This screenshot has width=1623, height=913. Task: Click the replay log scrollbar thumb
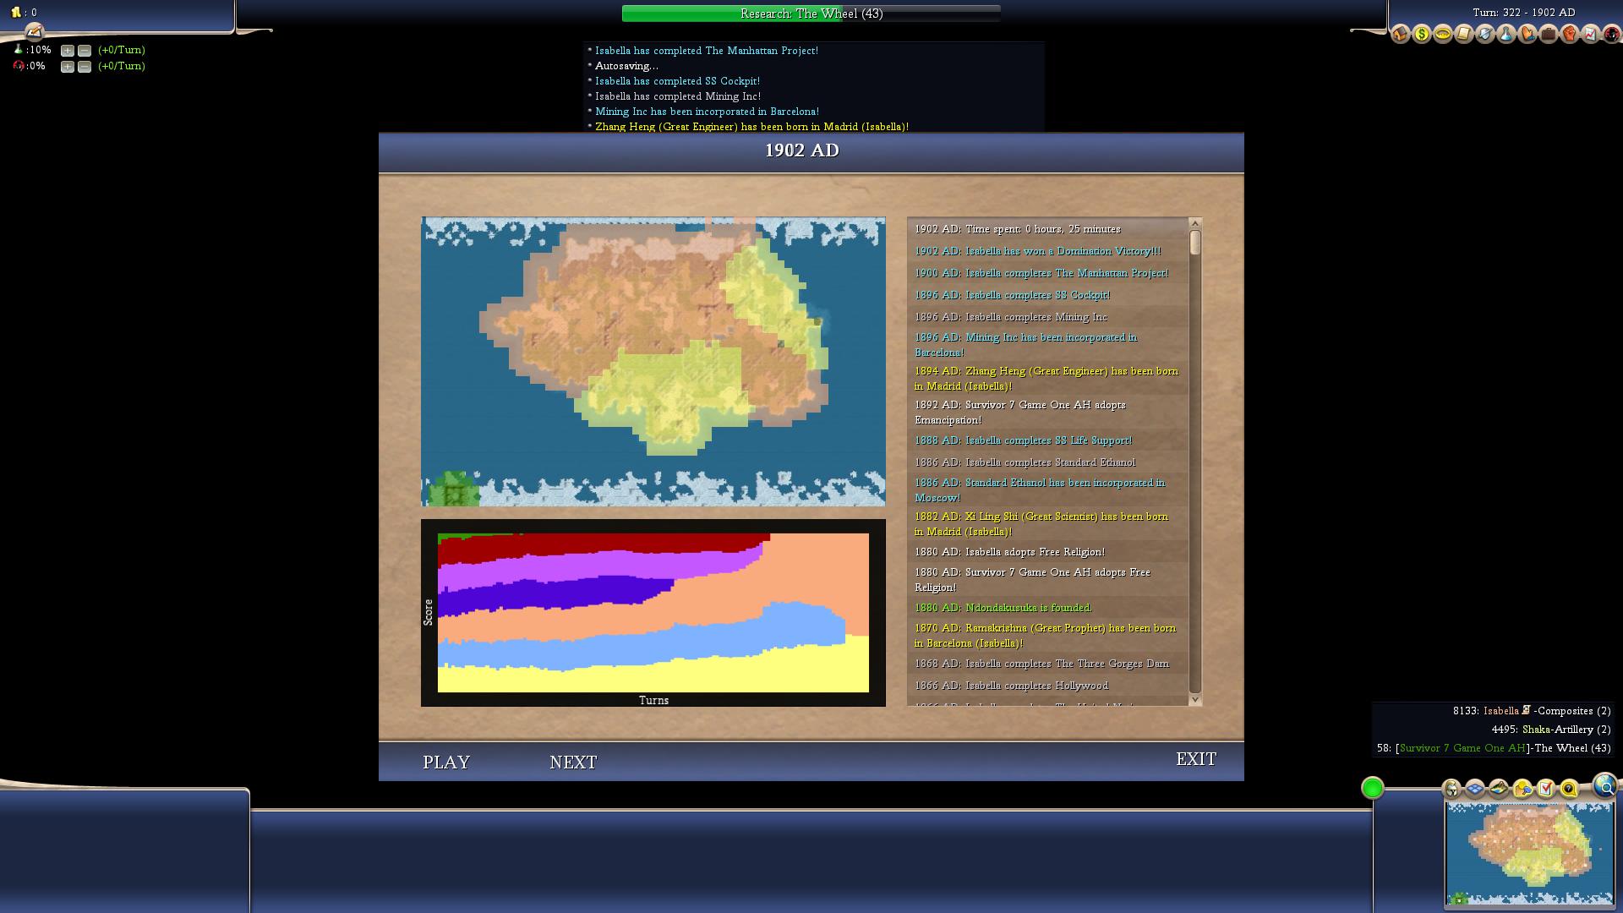(1195, 243)
